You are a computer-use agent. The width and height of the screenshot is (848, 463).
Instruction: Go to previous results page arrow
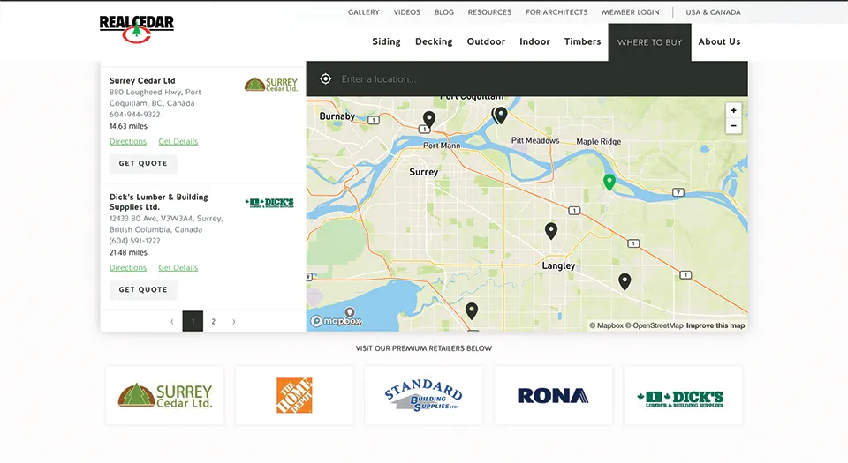pos(171,322)
